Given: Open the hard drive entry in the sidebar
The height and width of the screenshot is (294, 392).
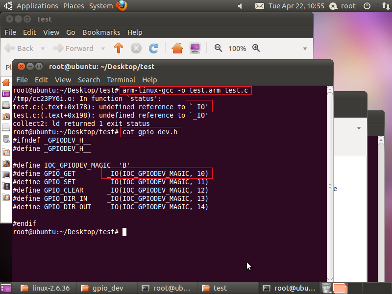Looking at the screenshot, I should pyautogui.click(x=6, y=105).
